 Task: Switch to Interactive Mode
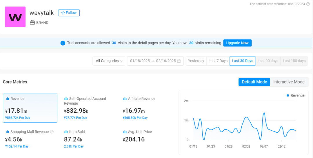[x=289, y=82]
